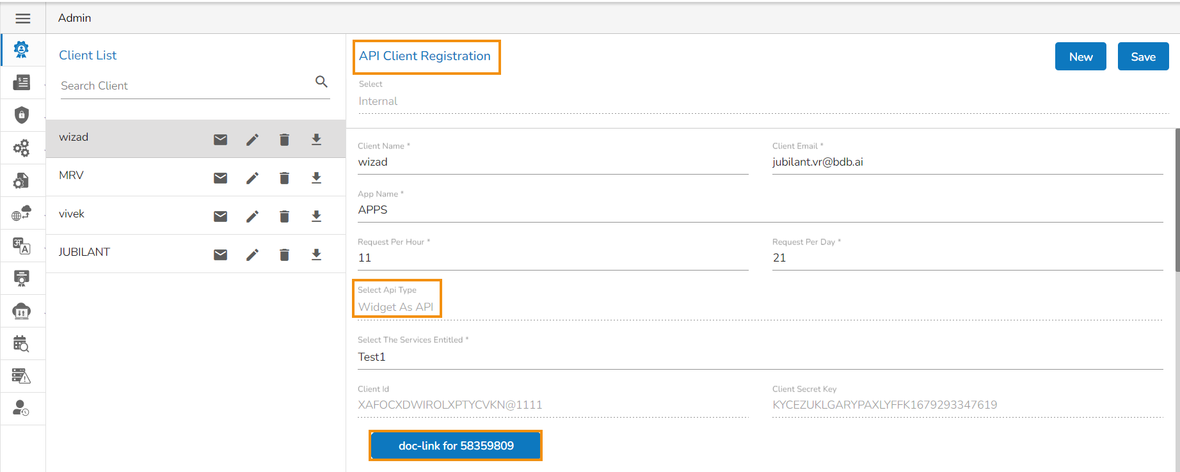The image size is (1180, 472).
Task: Click the New button
Action: (1080, 57)
